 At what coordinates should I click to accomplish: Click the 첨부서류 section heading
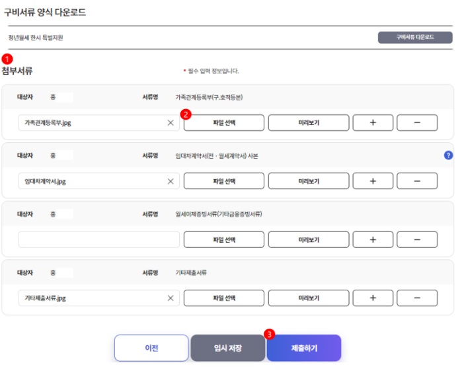17,71
